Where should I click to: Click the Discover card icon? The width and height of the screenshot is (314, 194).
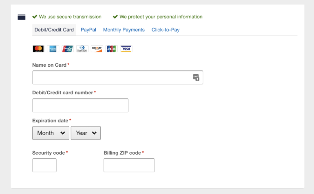pyautogui.click(x=97, y=49)
